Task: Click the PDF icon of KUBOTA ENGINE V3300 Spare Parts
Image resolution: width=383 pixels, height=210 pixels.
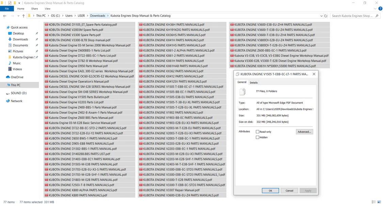Action: [x=46, y=35]
